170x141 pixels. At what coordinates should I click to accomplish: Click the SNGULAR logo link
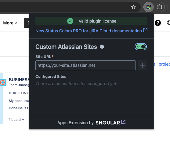click(108, 123)
